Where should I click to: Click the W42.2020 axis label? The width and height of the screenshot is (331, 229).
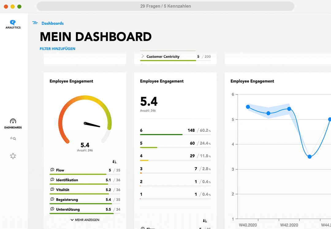[289, 225]
